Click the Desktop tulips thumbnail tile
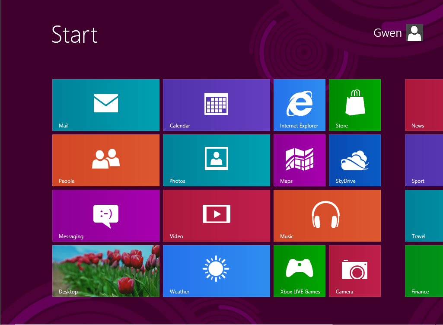 [x=106, y=271]
